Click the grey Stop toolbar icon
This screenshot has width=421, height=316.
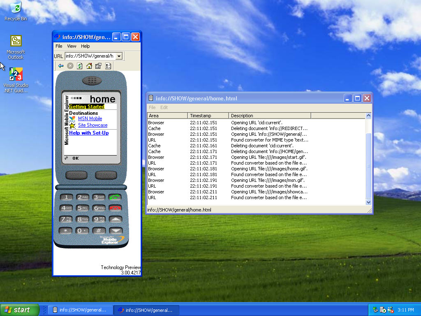pos(70,66)
